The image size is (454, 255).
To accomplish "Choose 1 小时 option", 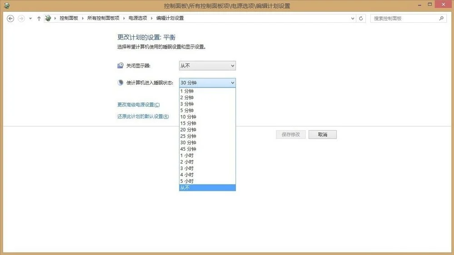I will (207, 155).
